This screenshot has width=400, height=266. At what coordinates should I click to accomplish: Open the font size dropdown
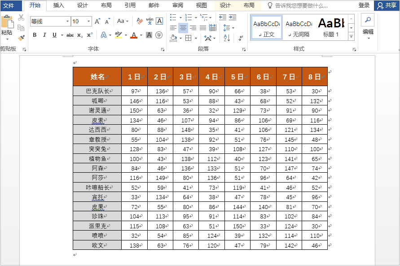(x=89, y=22)
